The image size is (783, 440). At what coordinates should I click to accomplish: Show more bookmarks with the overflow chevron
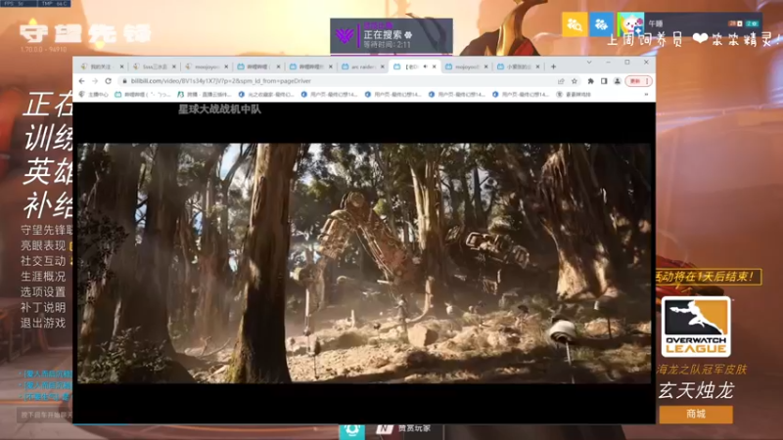click(646, 94)
